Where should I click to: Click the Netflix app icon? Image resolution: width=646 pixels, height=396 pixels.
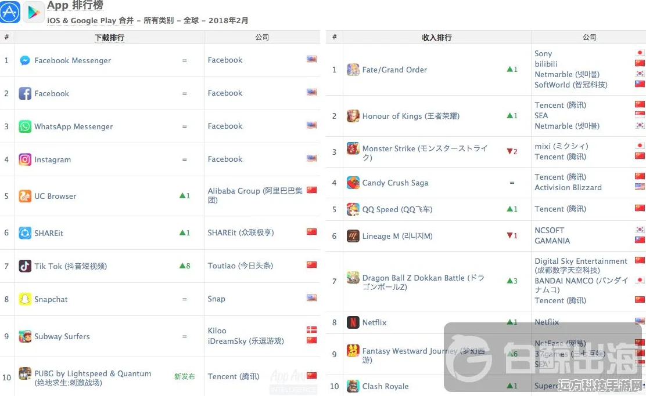pos(353,322)
